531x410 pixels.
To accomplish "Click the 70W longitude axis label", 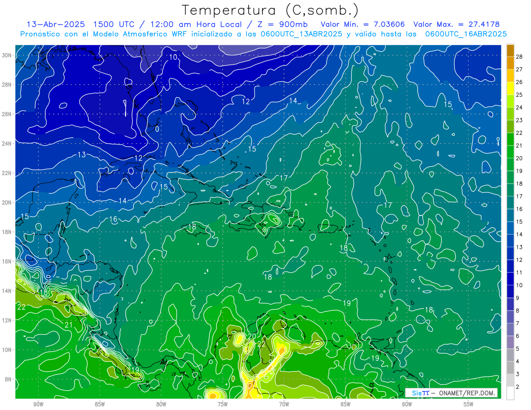I will point(284,404).
